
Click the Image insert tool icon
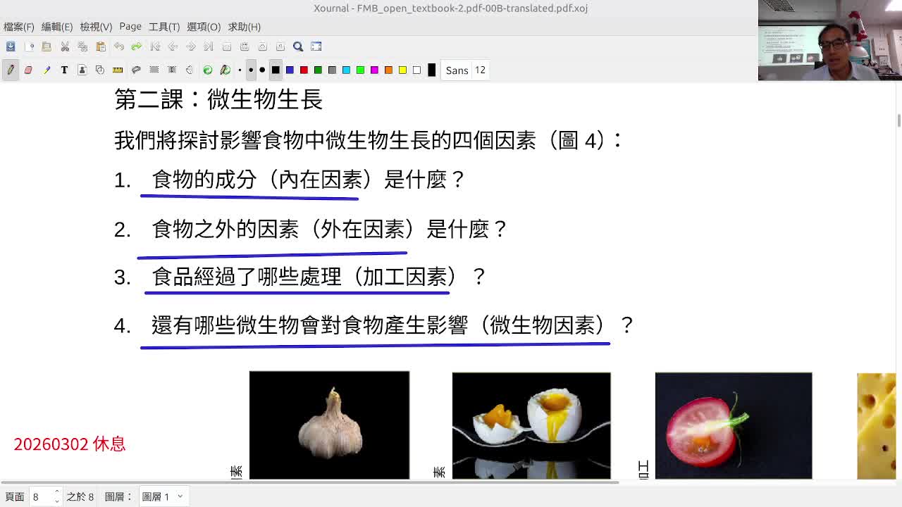[x=82, y=70]
